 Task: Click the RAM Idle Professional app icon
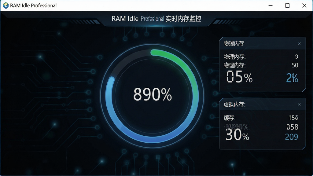pyautogui.click(x=6, y=5)
